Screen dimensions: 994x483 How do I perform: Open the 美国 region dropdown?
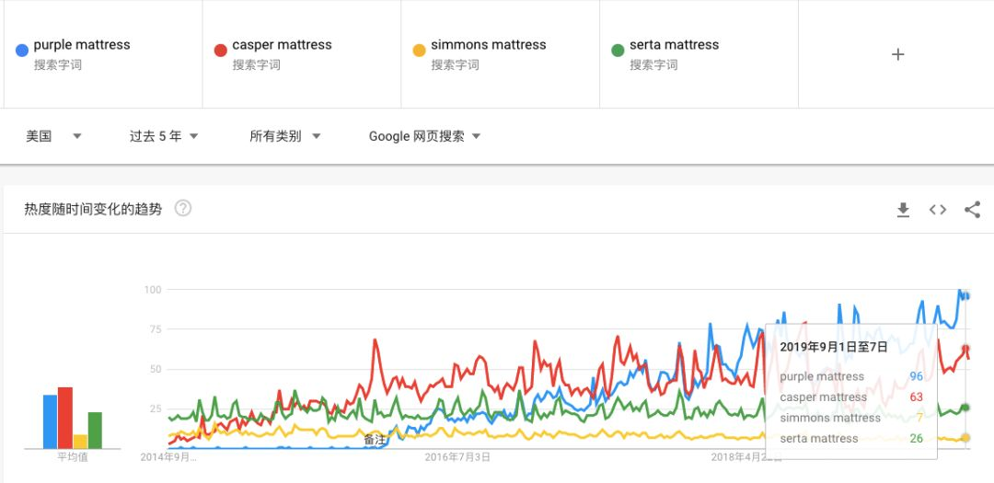54,136
